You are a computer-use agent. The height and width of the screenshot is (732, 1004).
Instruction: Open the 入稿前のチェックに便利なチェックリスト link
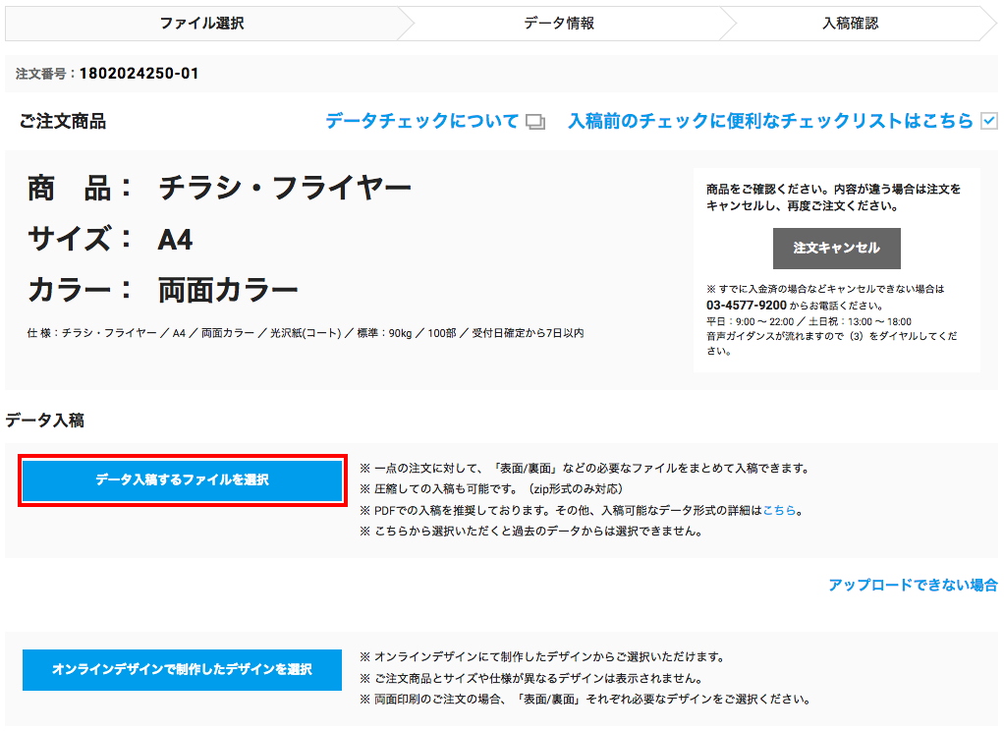pyautogui.click(x=770, y=121)
